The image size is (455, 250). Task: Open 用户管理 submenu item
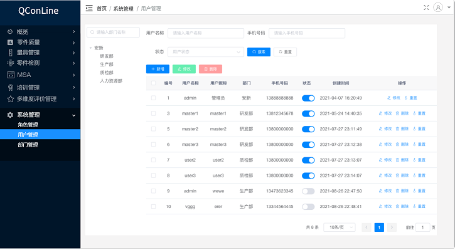pos(40,135)
